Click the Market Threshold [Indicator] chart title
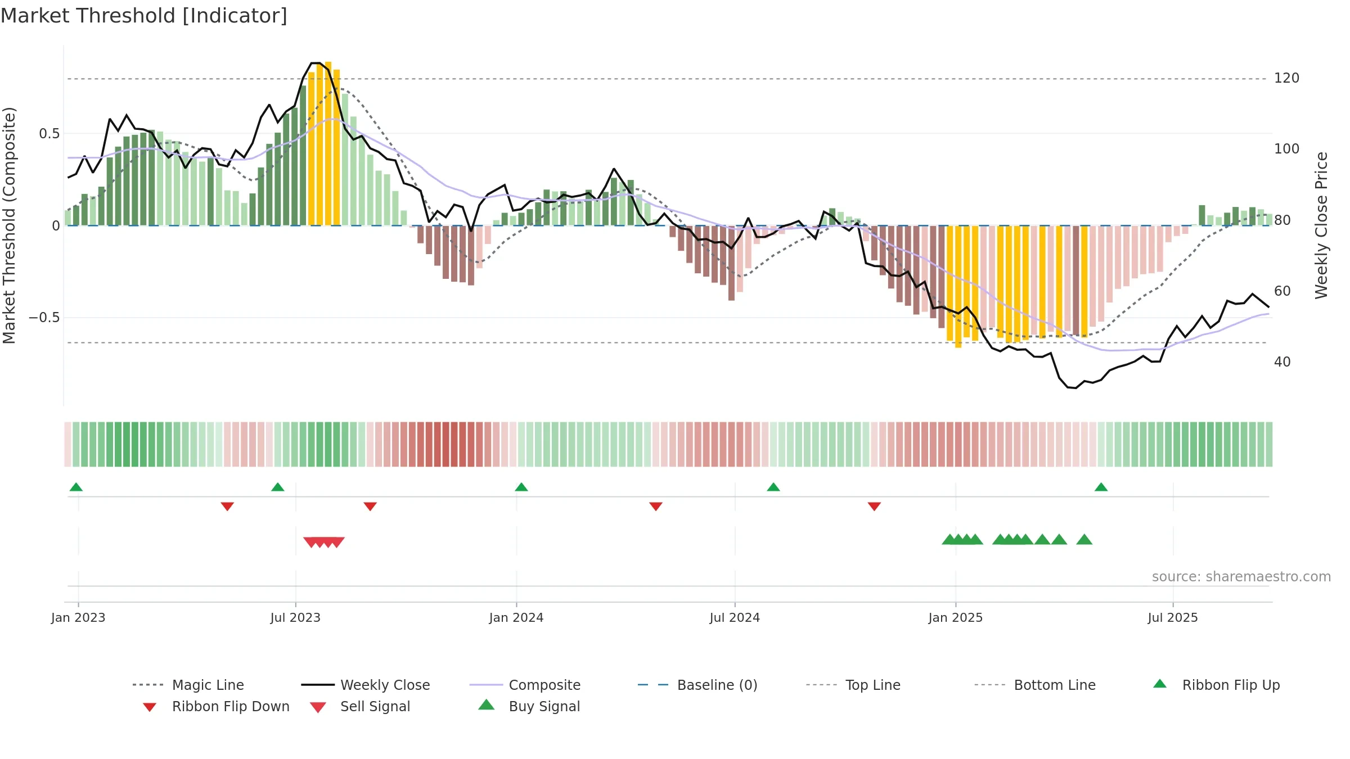 (144, 16)
